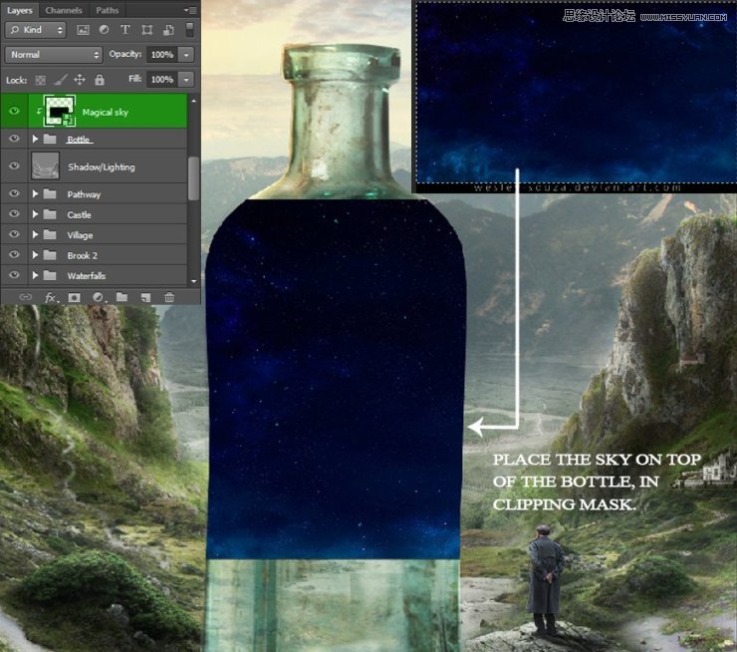The height and width of the screenshot is (652, 737).
Task: Hide the Magical sky layer
Action: pos(14,111)
